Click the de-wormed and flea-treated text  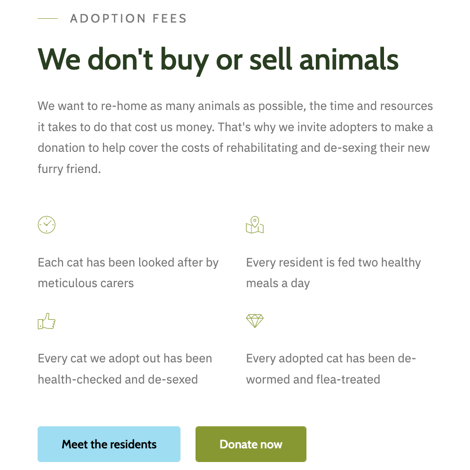click(331, 368)
